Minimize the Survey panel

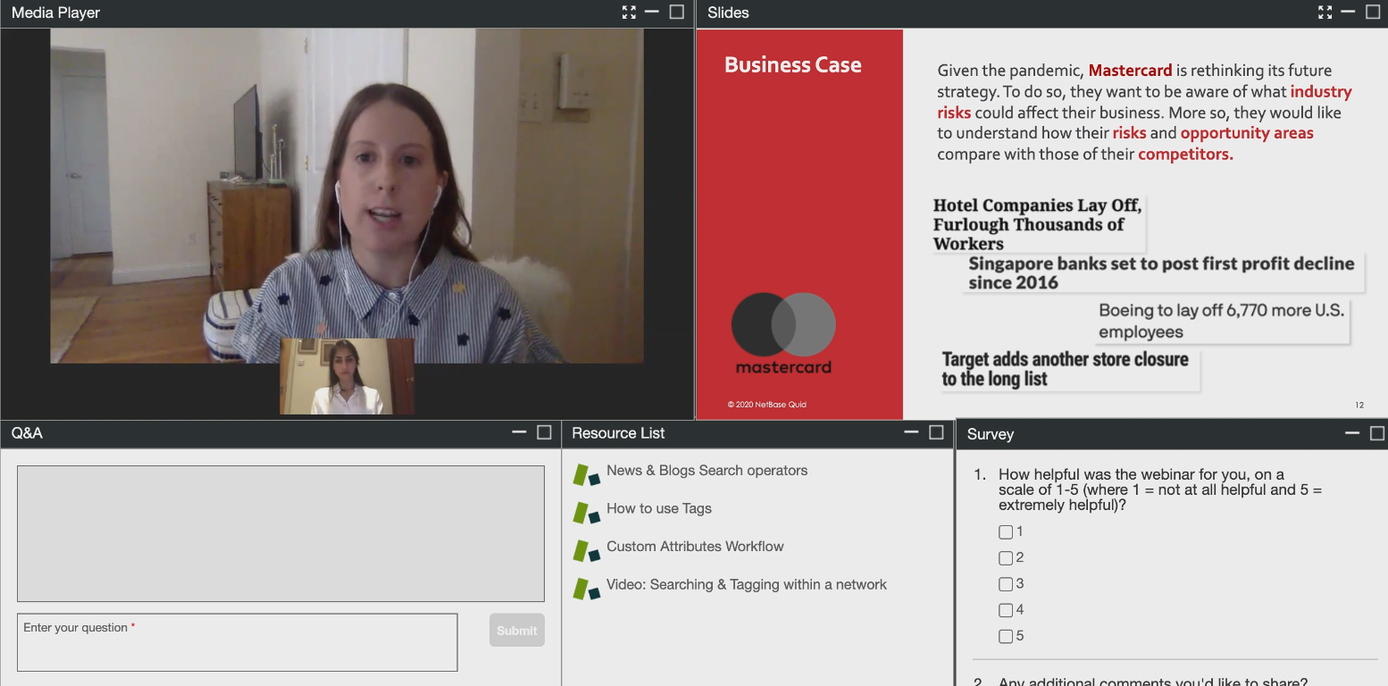(x=1352, y=433)
